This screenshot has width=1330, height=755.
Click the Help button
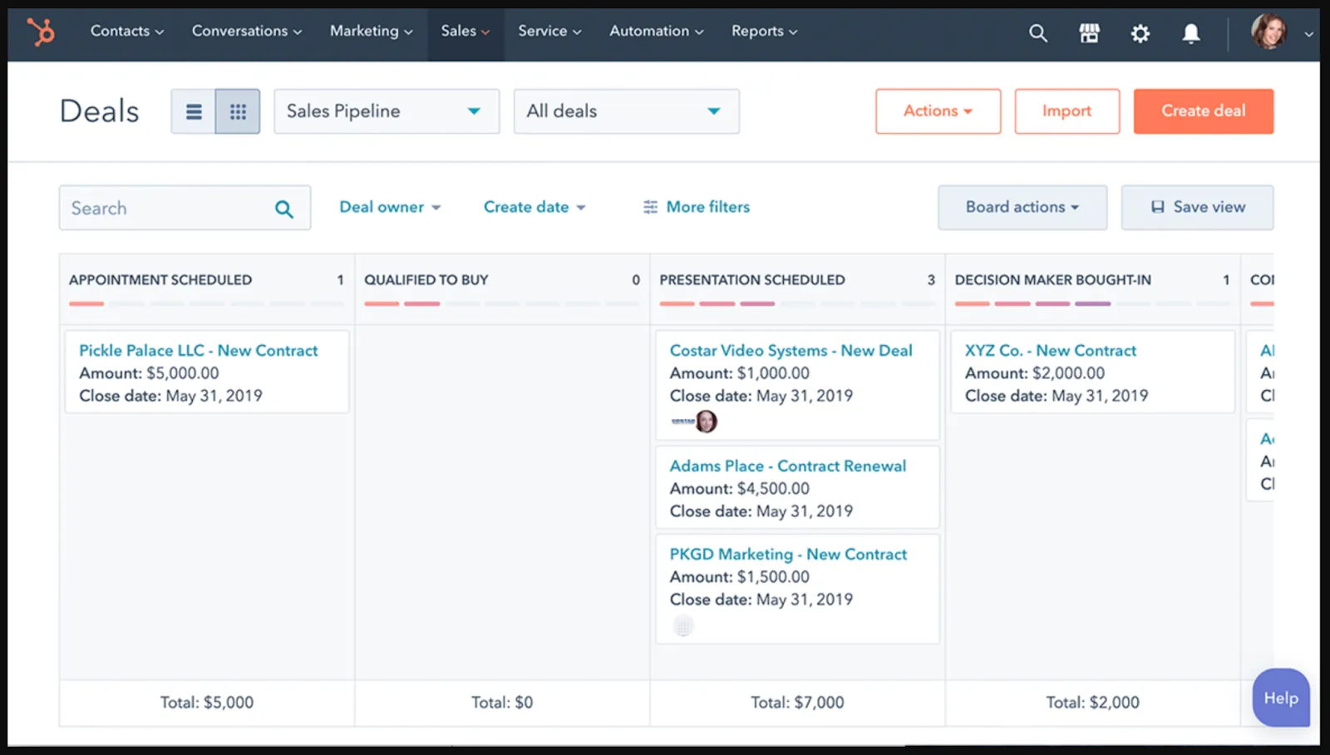(x=1281, y=698)
